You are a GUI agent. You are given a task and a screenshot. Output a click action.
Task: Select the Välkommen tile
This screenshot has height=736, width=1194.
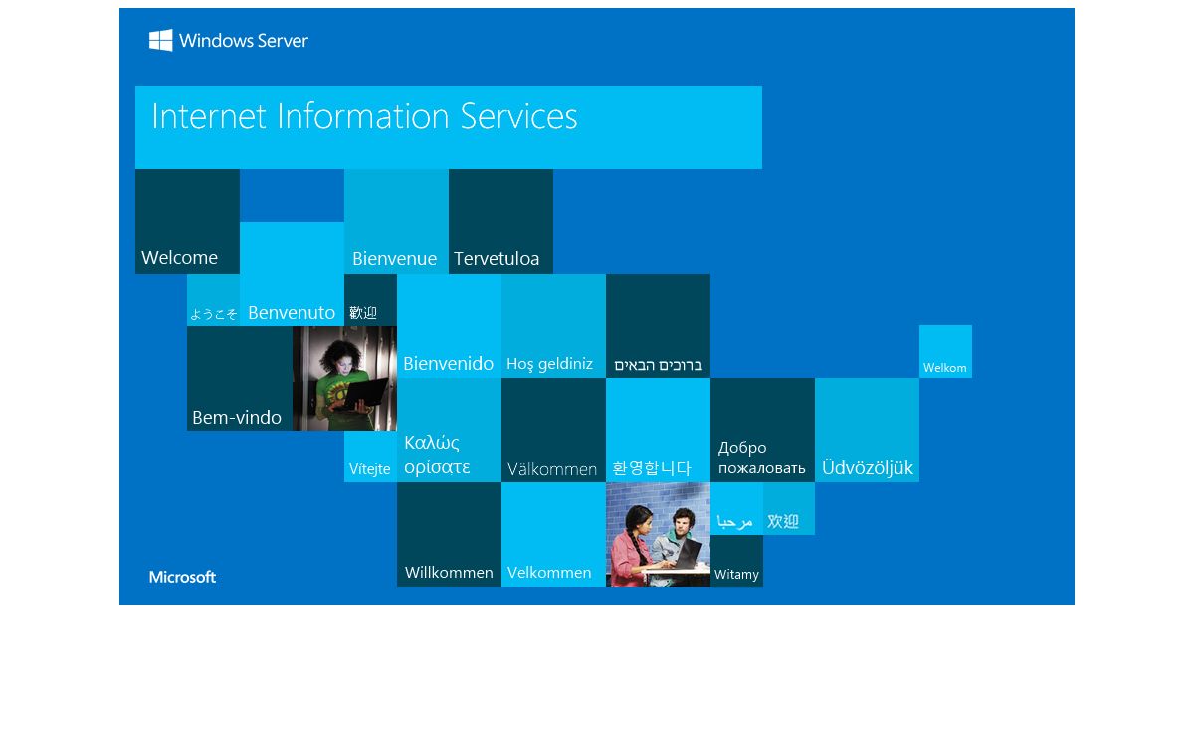(x=553, y=430)
